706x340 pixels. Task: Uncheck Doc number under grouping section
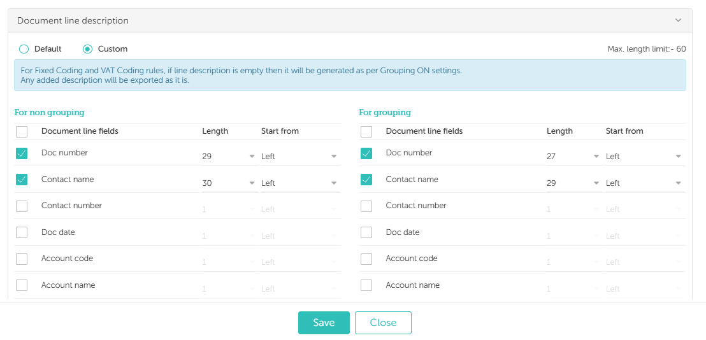(366, 153)
